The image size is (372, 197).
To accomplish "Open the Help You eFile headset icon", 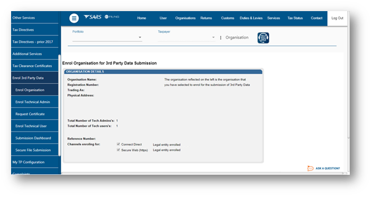I will coord(263,38).
